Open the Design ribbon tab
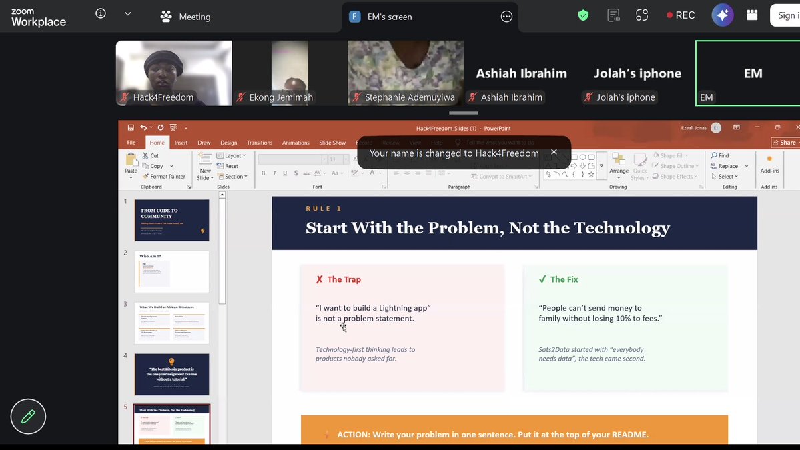The image size is (800, 450). [229, 143]
